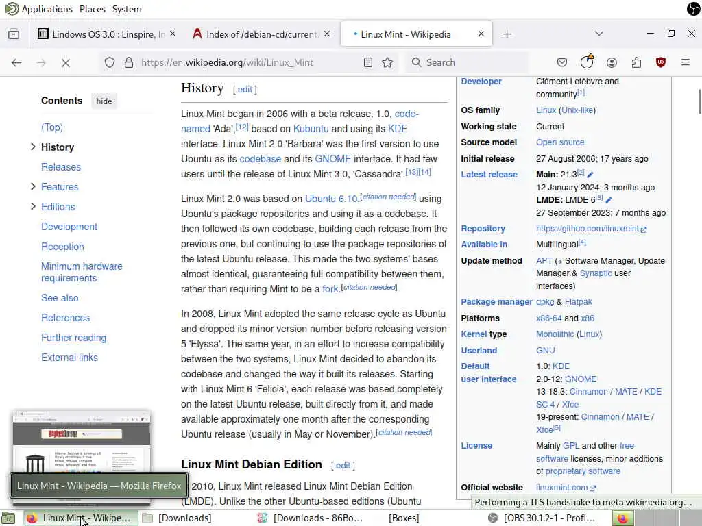Open Minimum hardware requirements contents link
The image size is (702, 526).
pyautogui.click(x=82, y=272)
